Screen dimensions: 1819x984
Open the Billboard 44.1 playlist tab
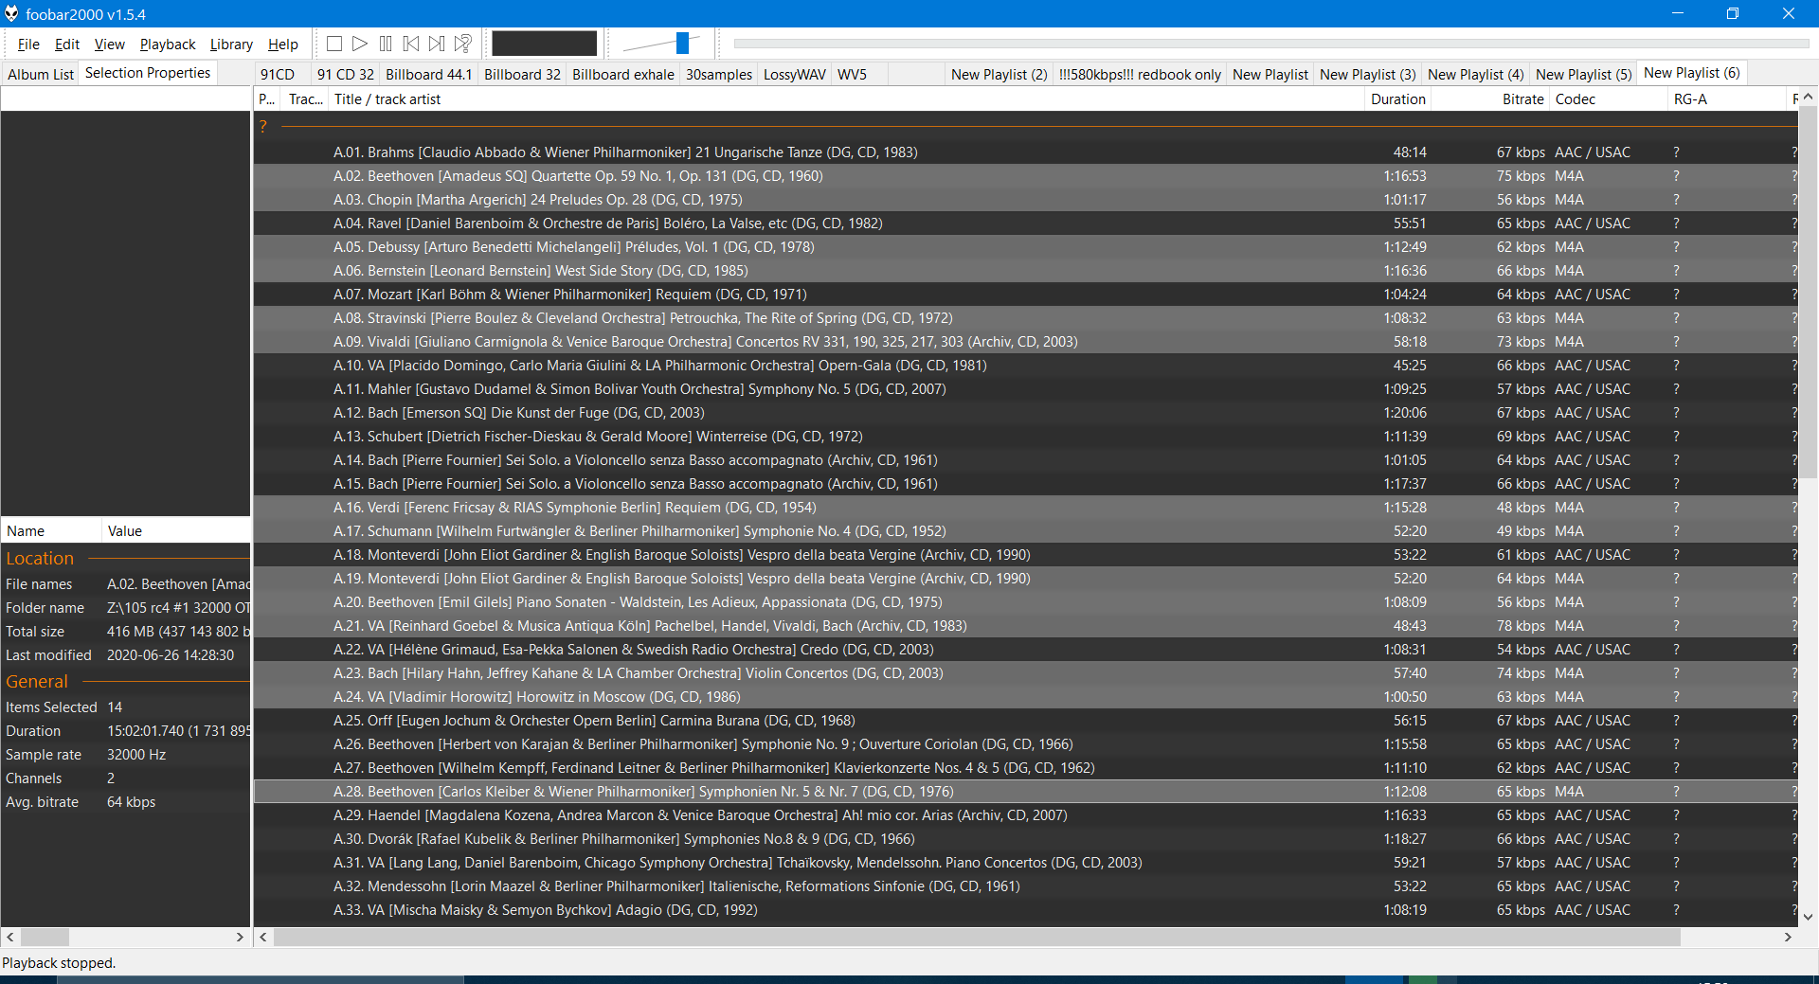(429, 75)
